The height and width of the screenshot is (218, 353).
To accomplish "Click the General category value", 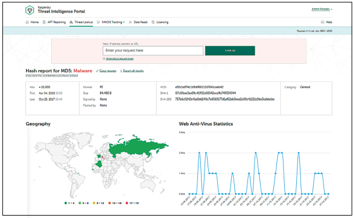I will [305, 87].
